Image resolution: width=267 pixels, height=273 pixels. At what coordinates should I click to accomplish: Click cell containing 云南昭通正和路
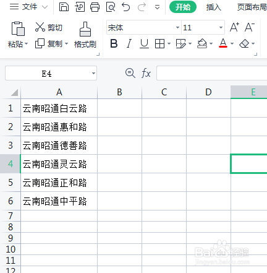(x=59, y=183)
